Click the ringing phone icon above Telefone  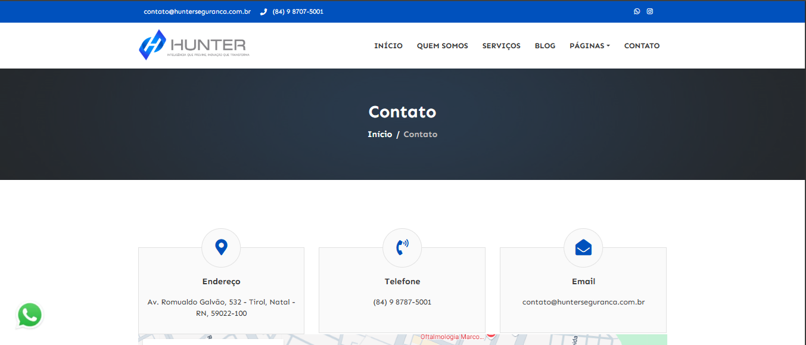pyautogui.click(x=402, y=247)
